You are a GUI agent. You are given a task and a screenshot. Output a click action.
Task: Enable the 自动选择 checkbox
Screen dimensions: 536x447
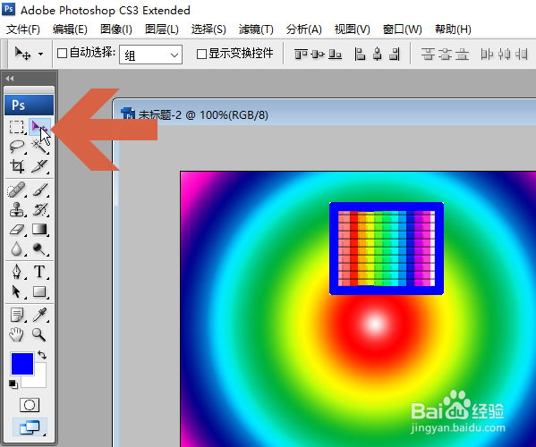[62, 53]
